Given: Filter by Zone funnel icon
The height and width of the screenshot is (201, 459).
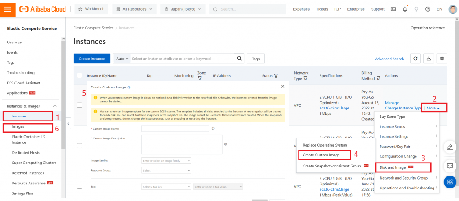Looking at the screenshot, I should pyautogui.click(x=199, y=78).
